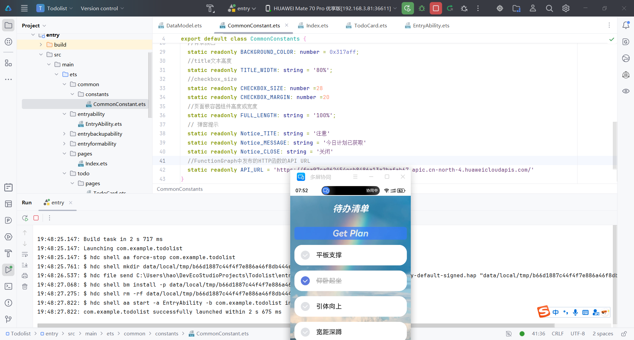
Task: Click the build hammer icon
Action: (x=210, y=8)
